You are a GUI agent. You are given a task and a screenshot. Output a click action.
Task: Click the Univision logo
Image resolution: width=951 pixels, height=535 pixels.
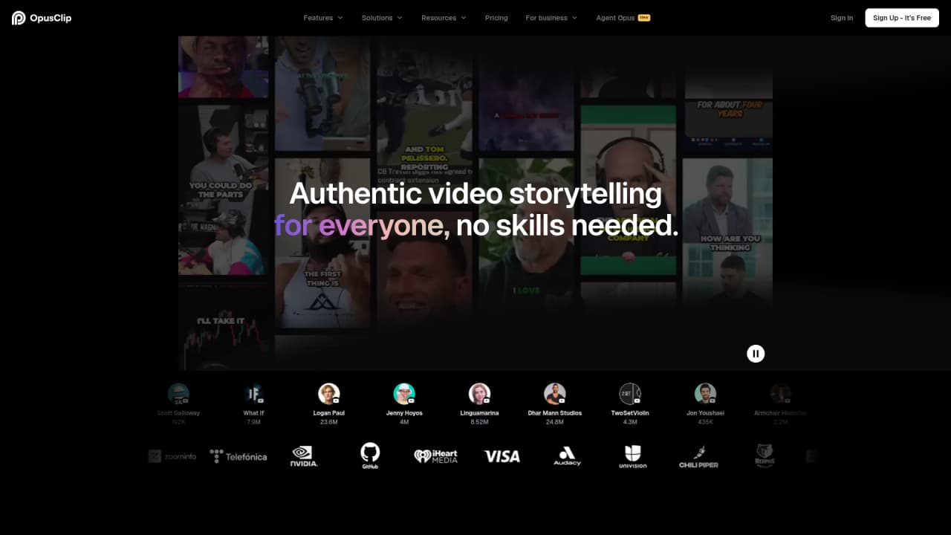[633, 456]
